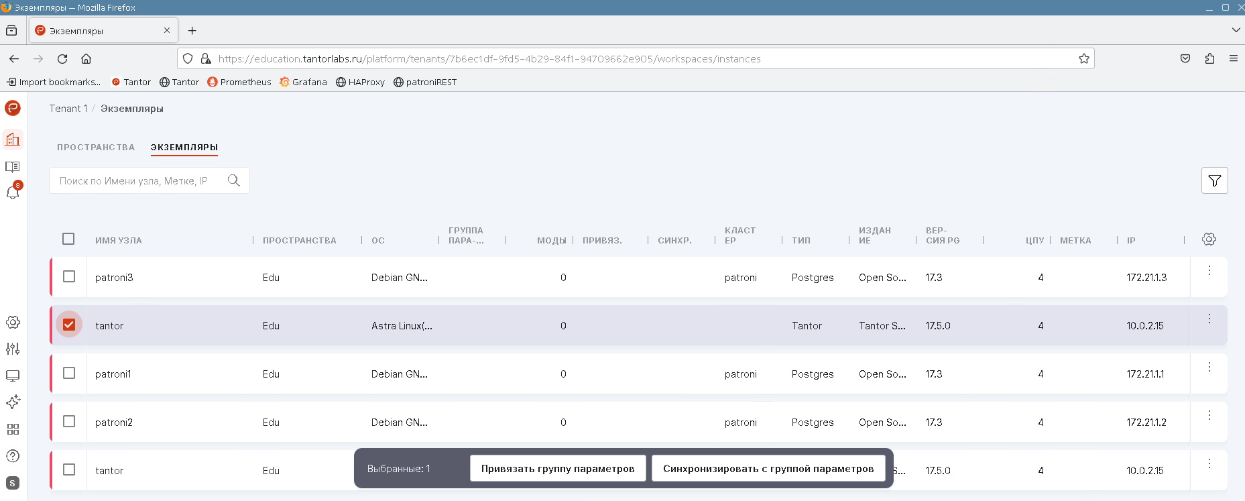Check the patroni3 row checkbox
Screen dimensions: 1245x501
pyautogui.click(x=69, y=276)
